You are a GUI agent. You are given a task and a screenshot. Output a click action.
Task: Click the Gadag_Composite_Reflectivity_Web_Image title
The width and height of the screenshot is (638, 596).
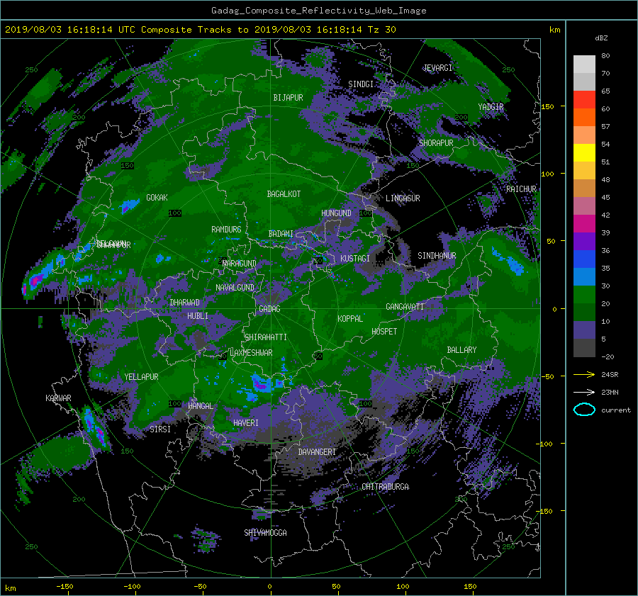(x=318, y=11)
